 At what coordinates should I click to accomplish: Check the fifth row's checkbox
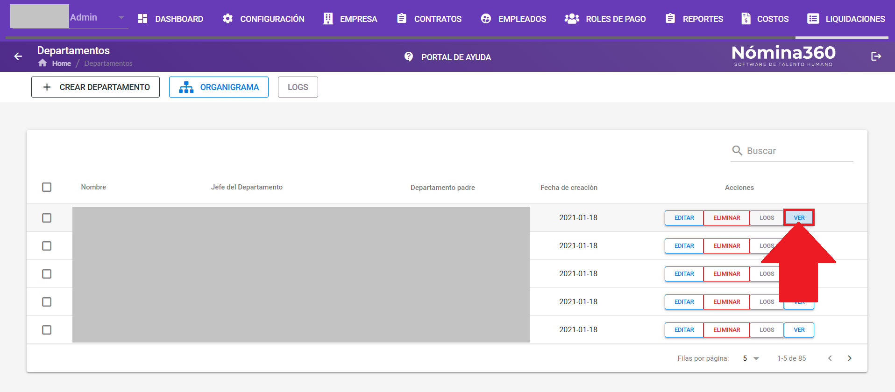point(47,330)
